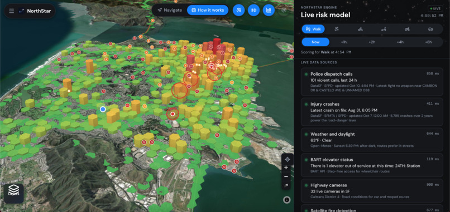Screen dimensions: 450x212
Task: Zoom out with the minus button
Action: coord(286,176)
